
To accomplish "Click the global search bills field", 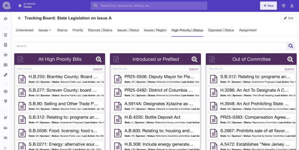I will coord(149,6).
